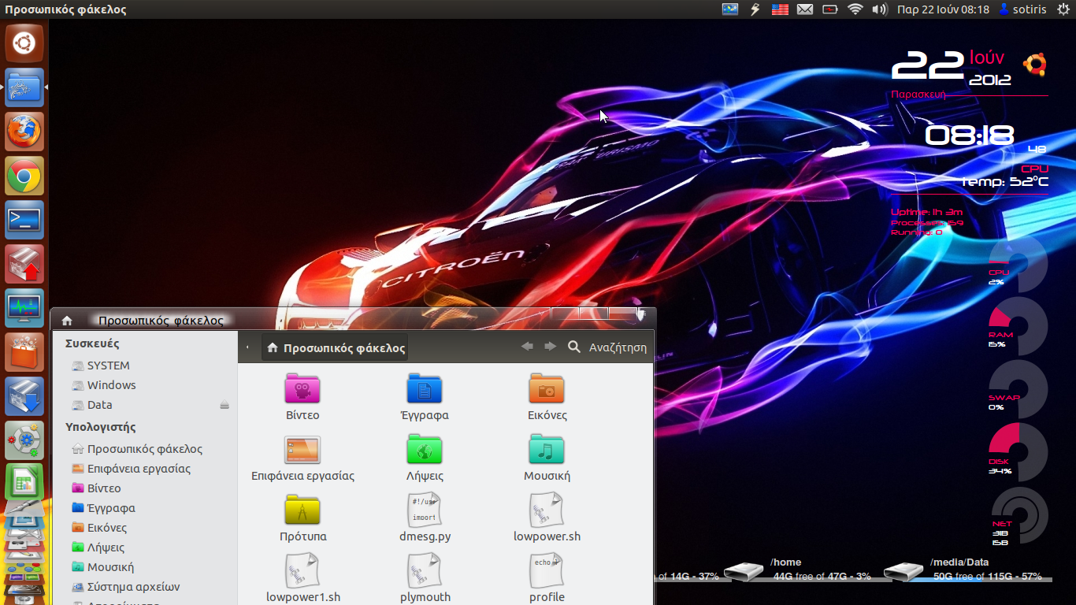This screenshot has width=1076, height=605.
Task: Launch Google Chrome from the launcher
Action: tap(24, 176)
